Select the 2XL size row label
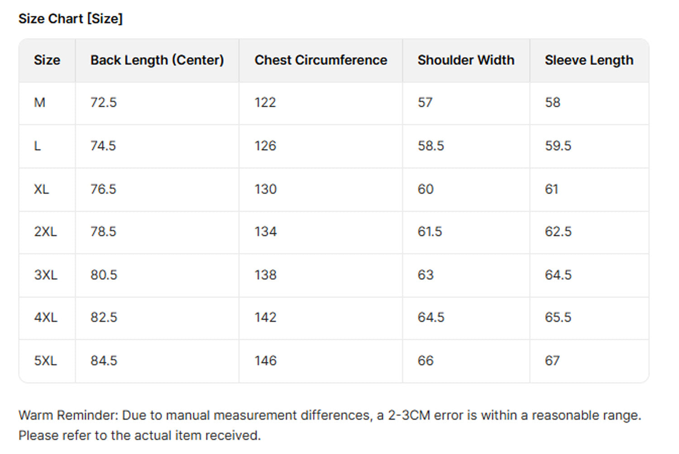 [45, 232]
